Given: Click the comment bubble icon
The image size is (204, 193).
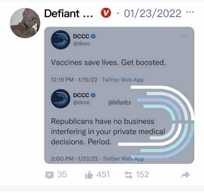Looking at the screenshot, I should click(49, 175).
